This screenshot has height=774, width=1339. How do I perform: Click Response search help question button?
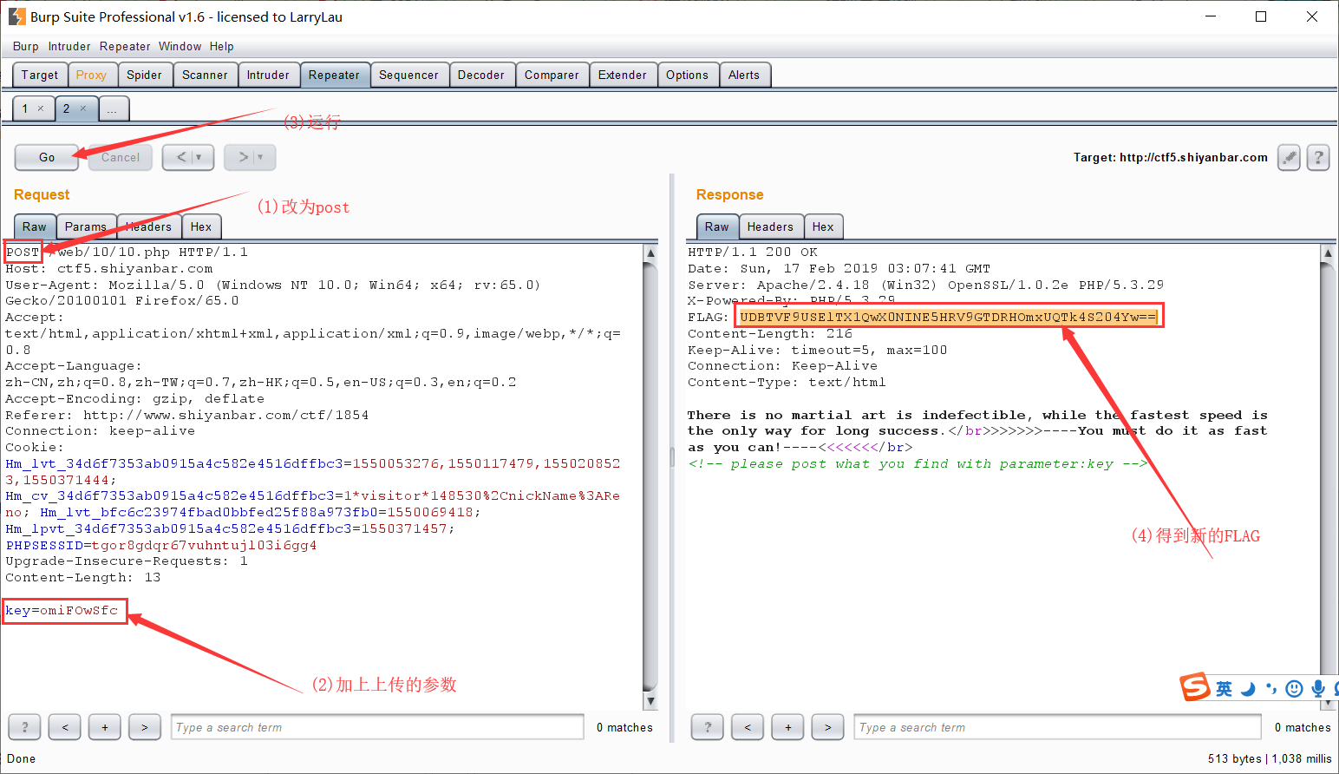(708, 727)
